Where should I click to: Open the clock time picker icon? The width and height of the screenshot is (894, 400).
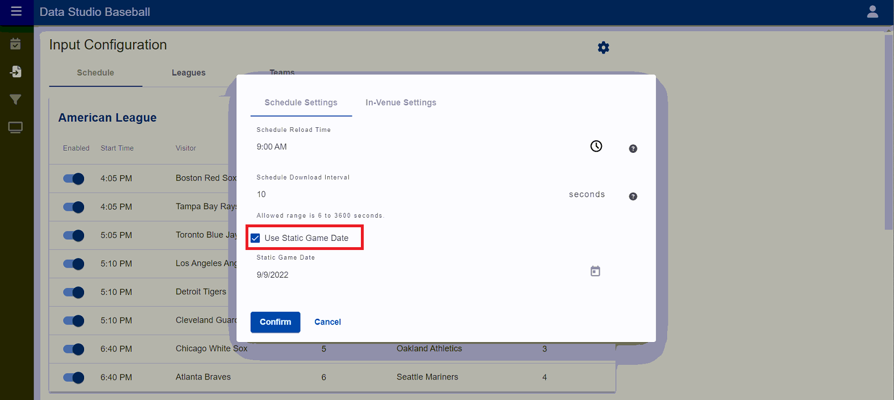pos(596,147)
